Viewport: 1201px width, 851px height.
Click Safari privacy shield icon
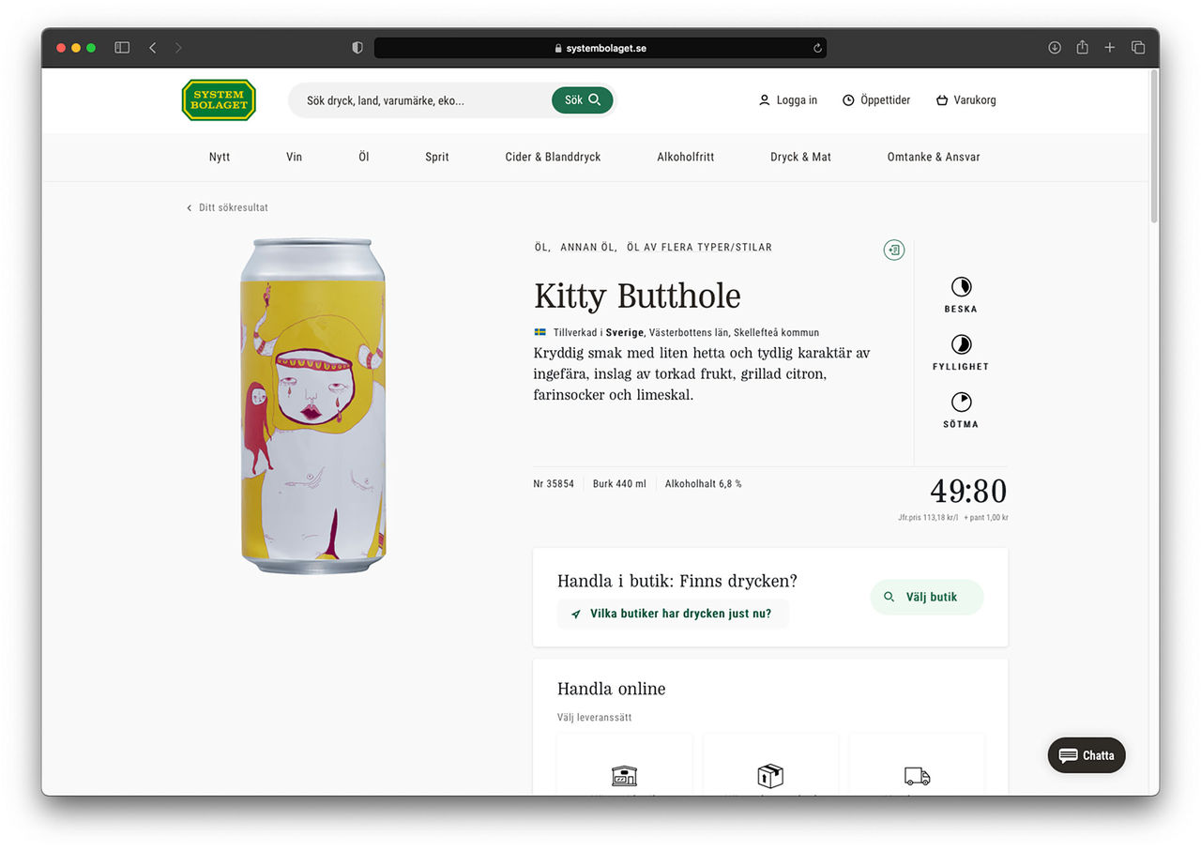[357, 48]
